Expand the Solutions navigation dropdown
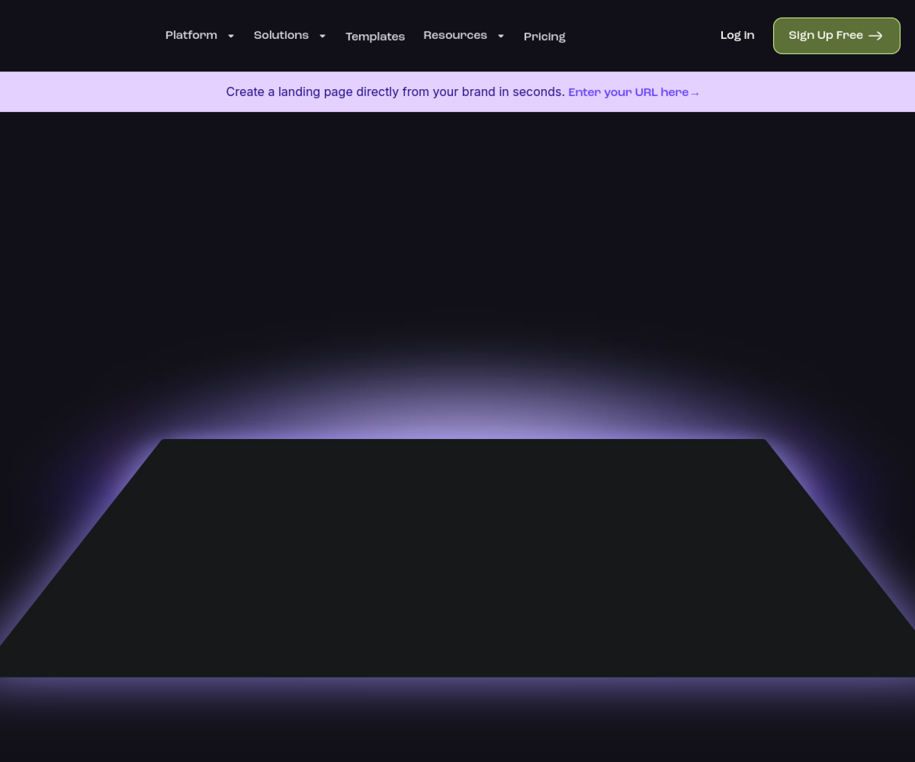This screenshot has height=762, width=915. (x=281, y=35)
